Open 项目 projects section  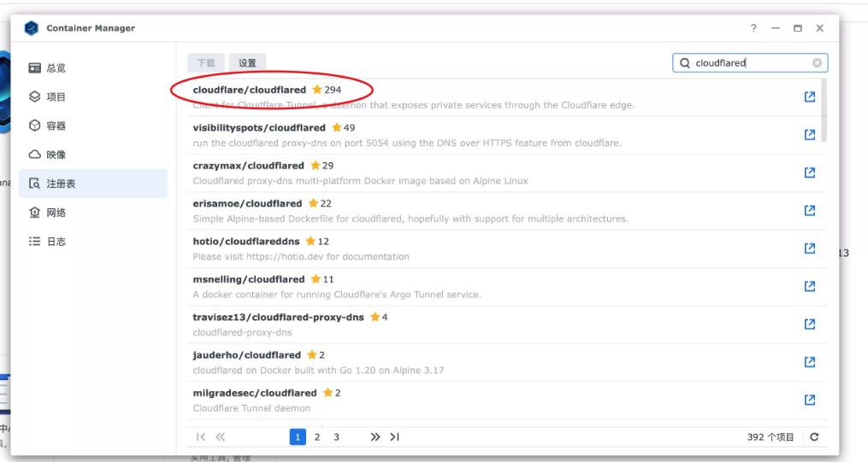click(56, 96)
